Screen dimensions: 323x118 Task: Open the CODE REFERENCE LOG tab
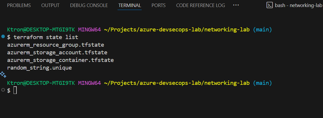[x=200, y=5]
